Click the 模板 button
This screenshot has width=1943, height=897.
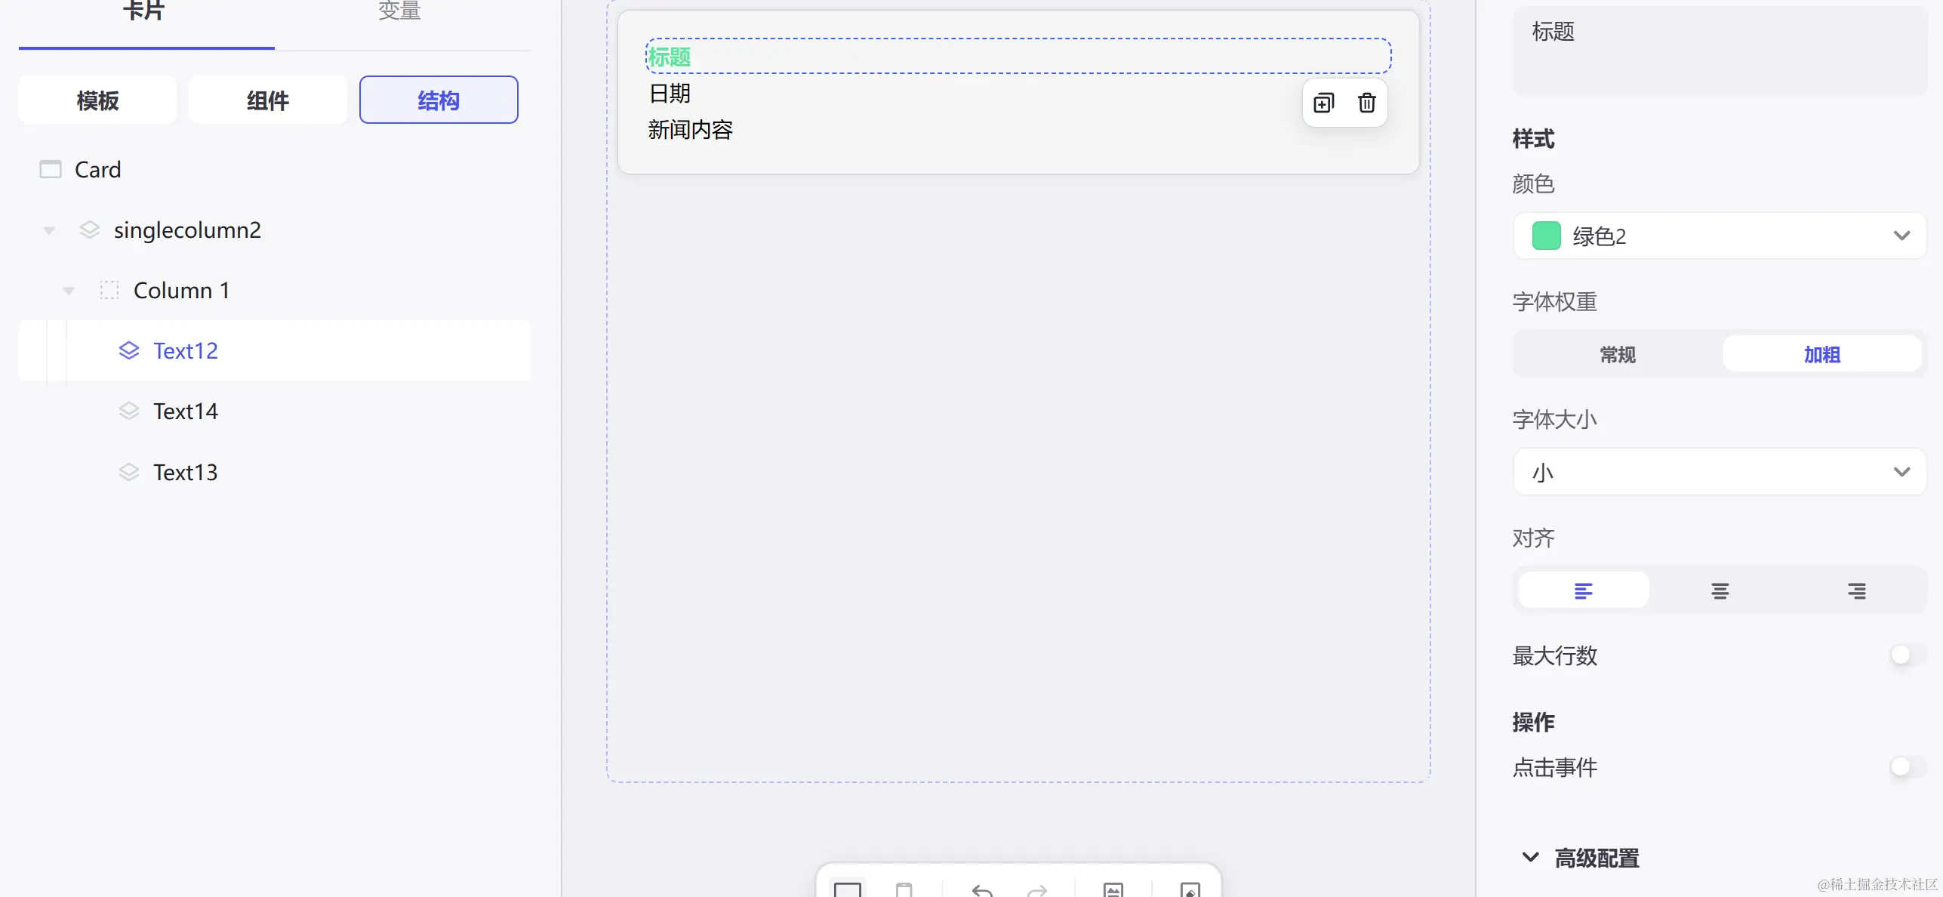coord(97,100)
